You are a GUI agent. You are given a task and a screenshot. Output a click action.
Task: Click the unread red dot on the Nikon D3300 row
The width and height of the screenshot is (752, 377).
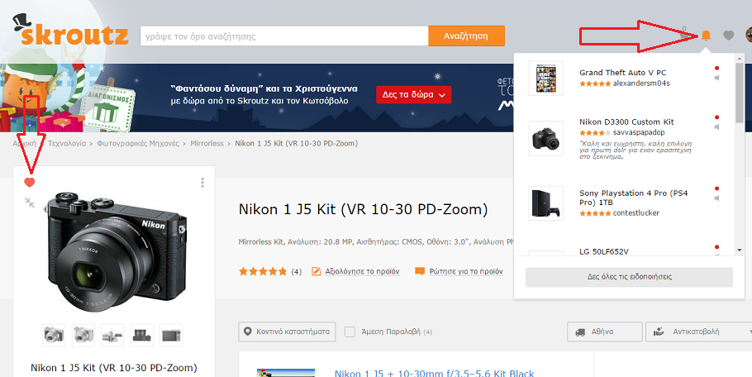tap(717, 117)
